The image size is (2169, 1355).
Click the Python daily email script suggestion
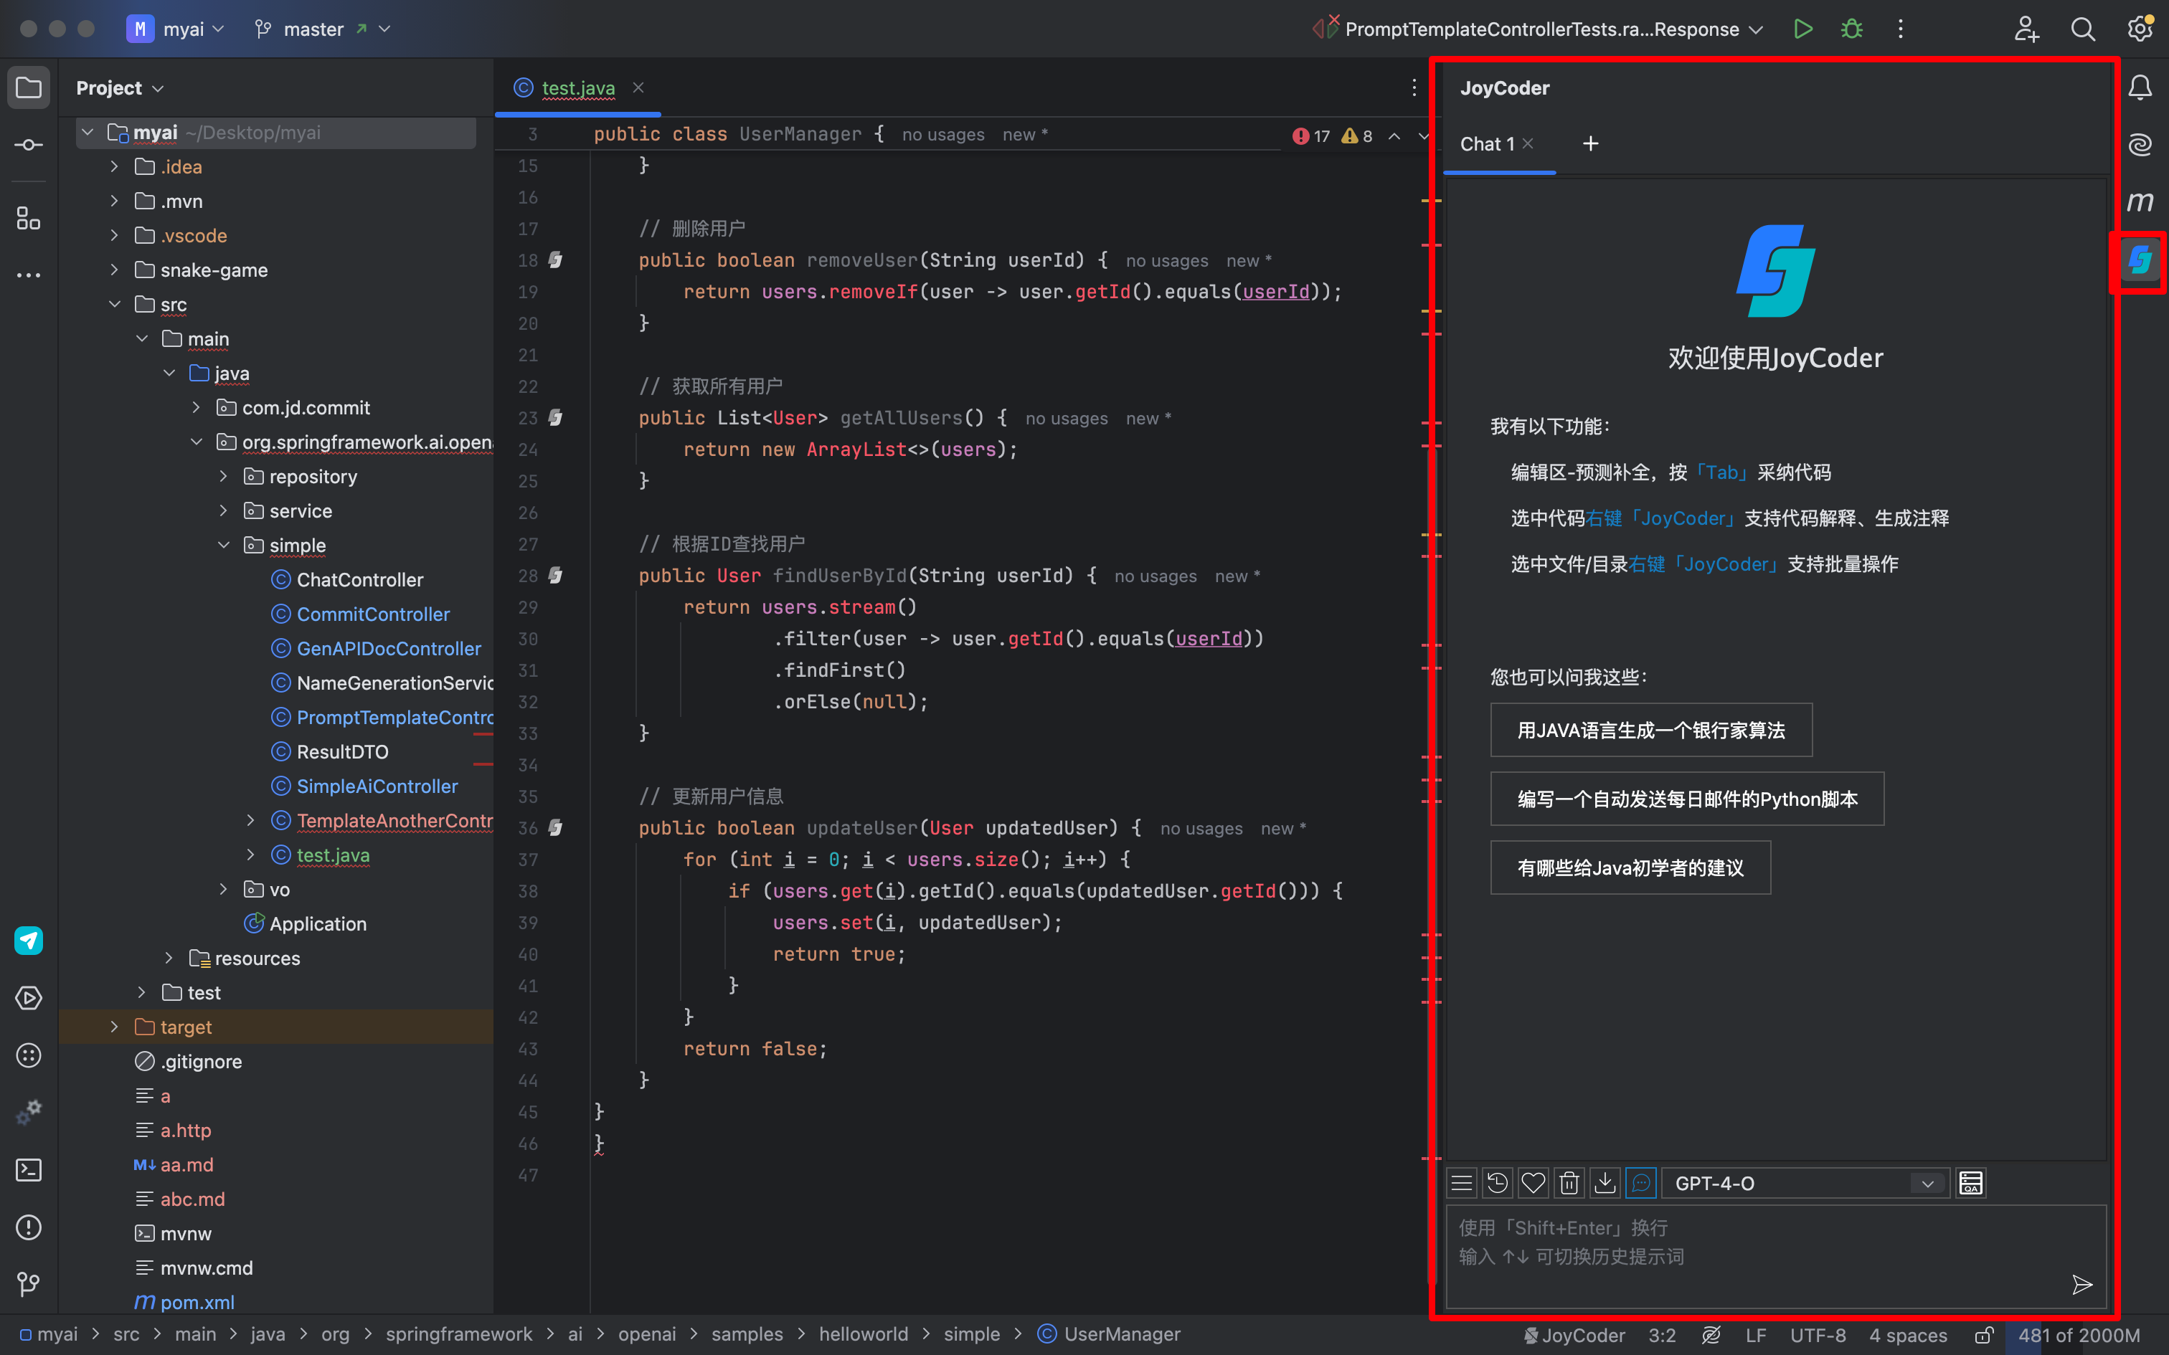point(1687,799)
